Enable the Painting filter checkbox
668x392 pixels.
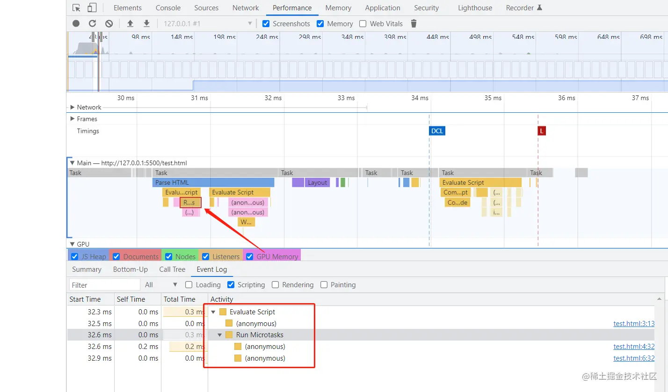click(324, 284)
